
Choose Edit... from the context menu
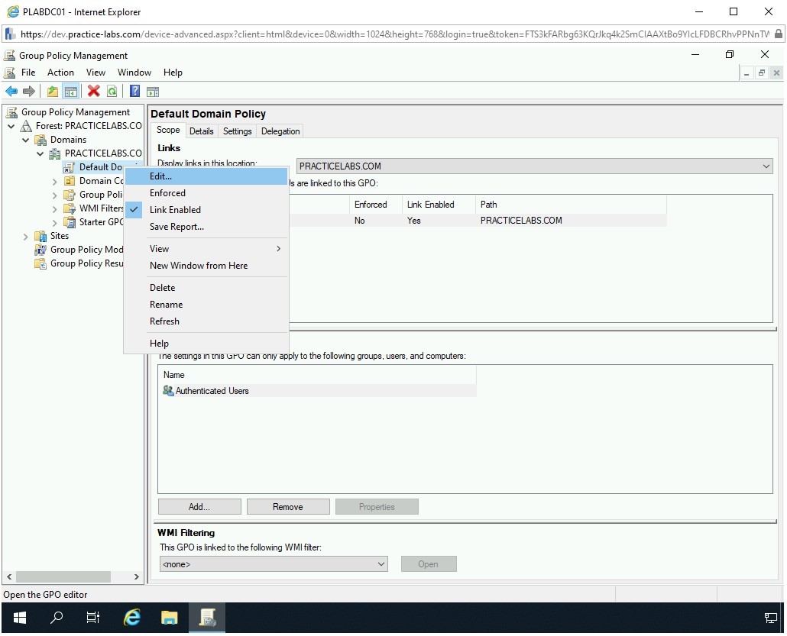coord(161,176)
